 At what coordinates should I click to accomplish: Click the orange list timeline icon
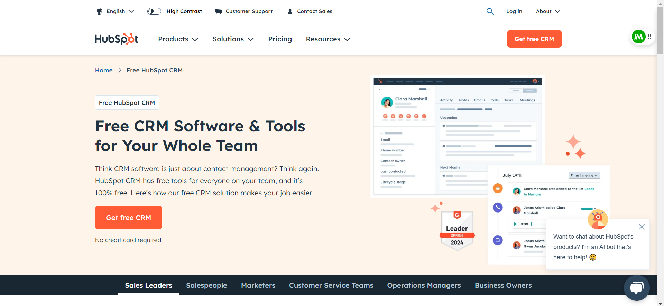(x=498, y=188)
